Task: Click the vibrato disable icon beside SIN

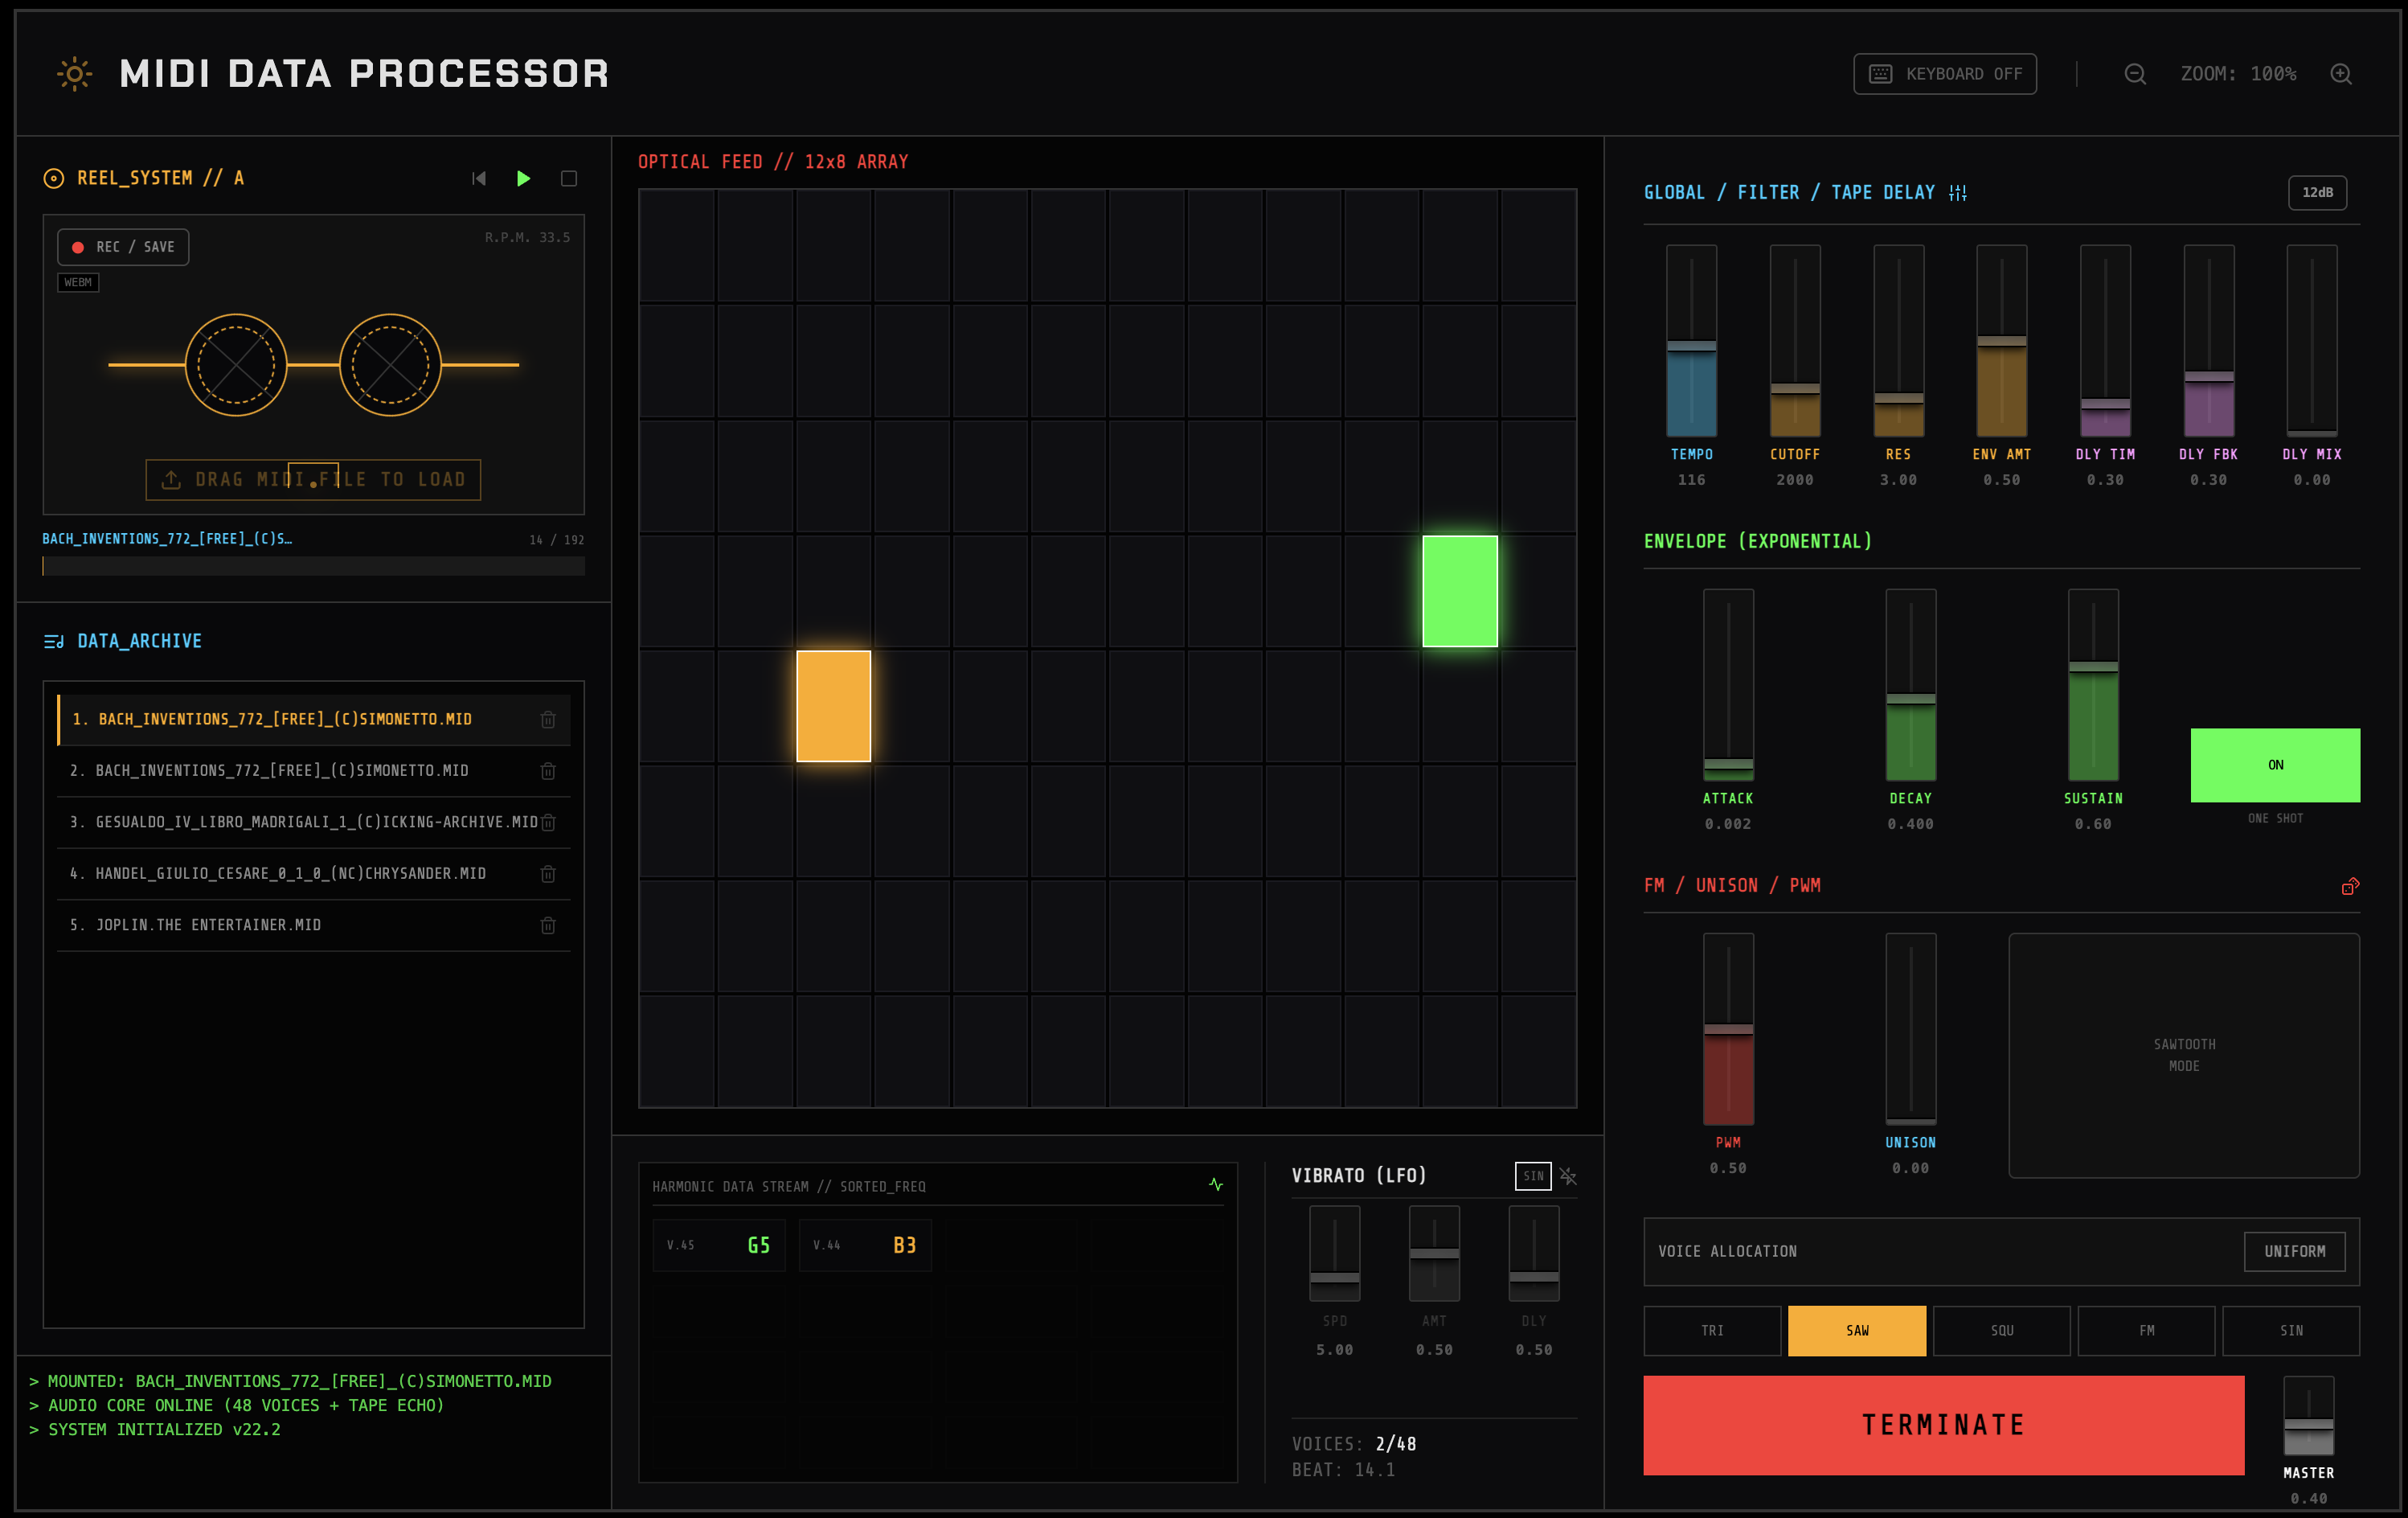Action: coord(1568,1175)
